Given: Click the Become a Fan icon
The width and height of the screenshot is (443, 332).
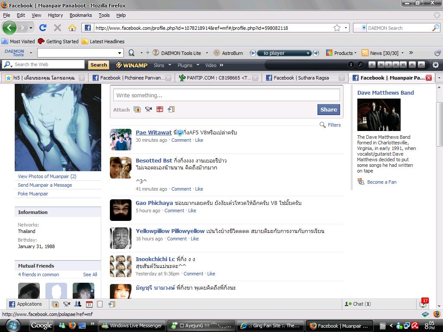Looking at the screenshot, I should click(x=360, y=182).
